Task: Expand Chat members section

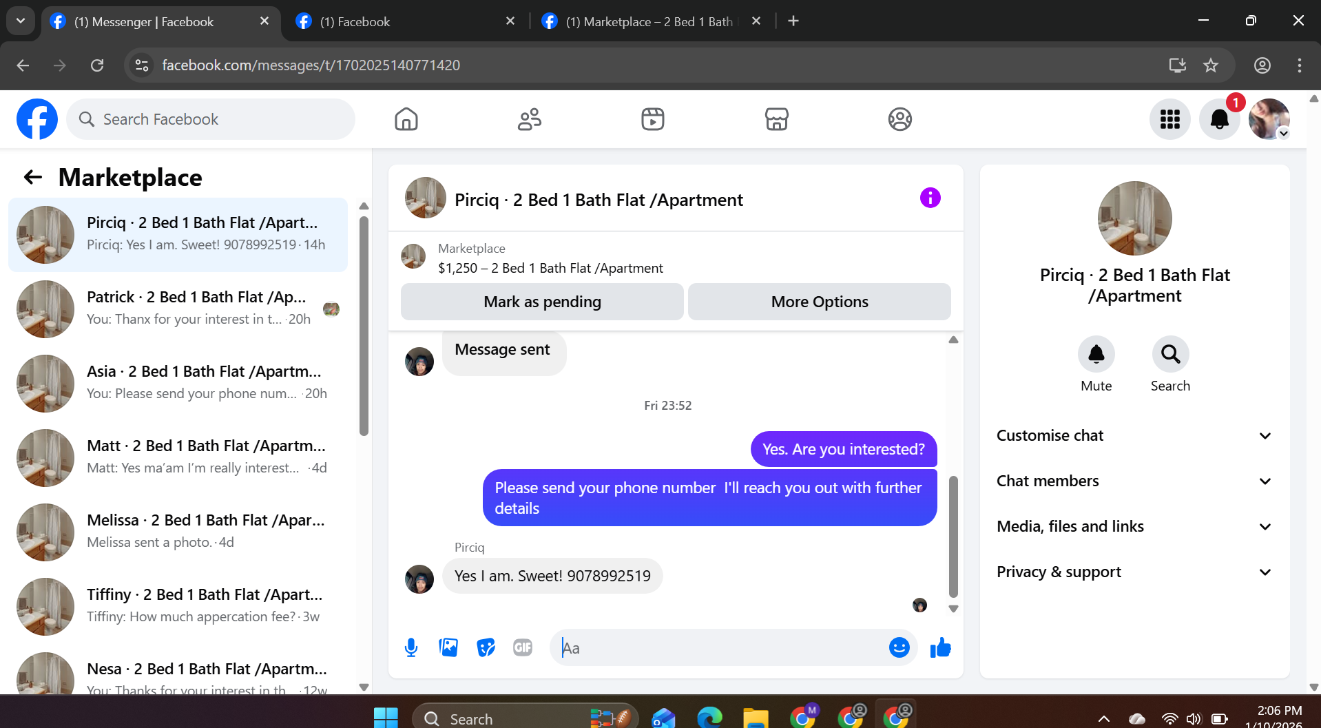Action: tap(1134, 481)
